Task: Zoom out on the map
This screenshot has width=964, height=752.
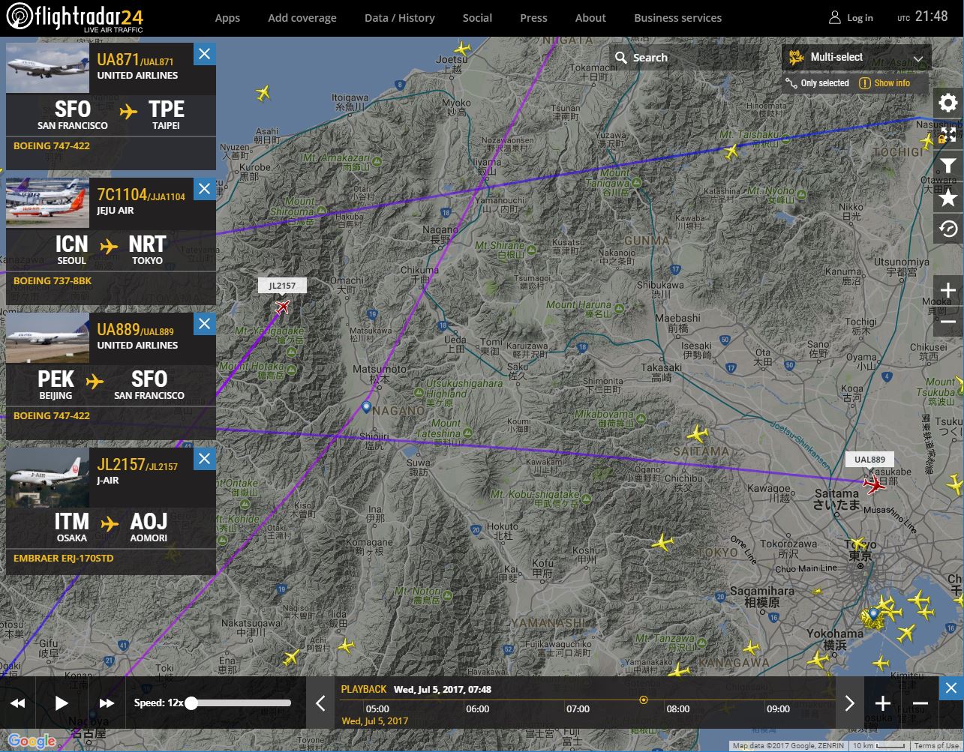Action: tap(948, 322)
